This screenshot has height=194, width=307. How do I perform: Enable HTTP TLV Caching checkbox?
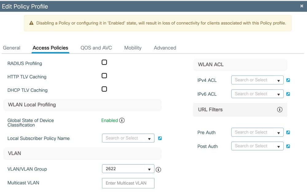pos(104,76)
